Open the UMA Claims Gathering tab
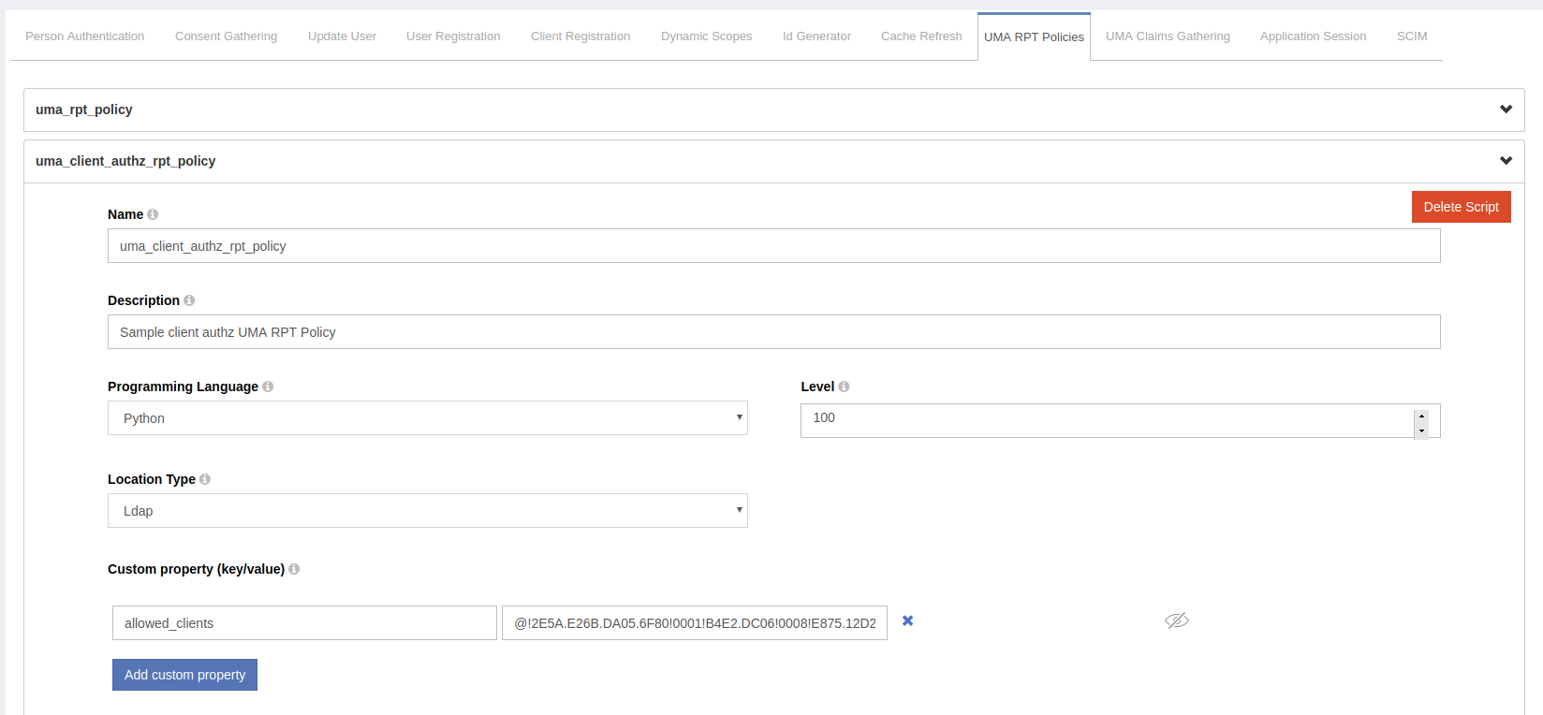The image size is (1543, 715). tap(1168, 36)
